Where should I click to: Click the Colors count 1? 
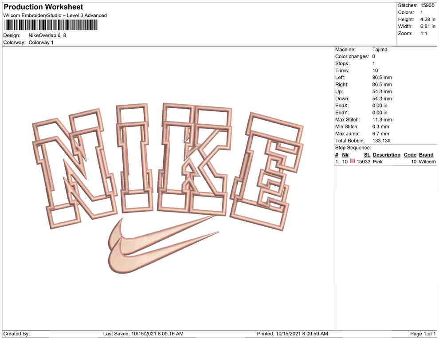pos(422,12)
